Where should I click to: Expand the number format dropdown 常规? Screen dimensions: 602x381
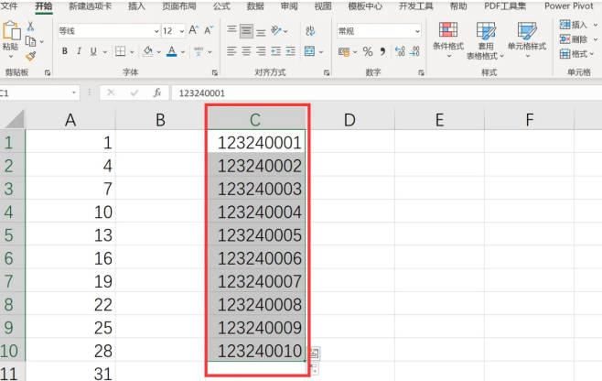pyautogui.click(x=417, y=31)
